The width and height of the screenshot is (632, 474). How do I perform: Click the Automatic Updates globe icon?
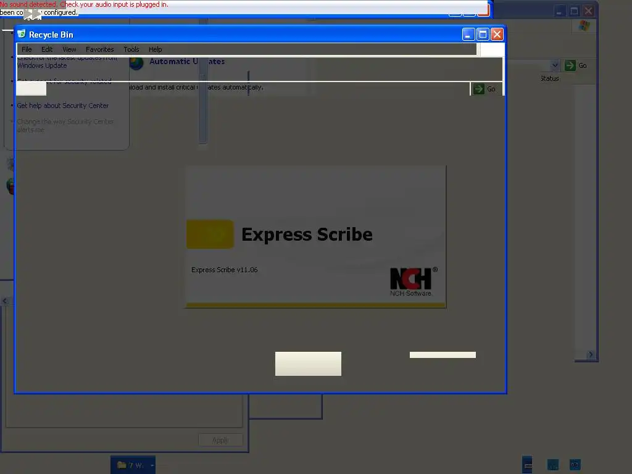tap(136, 63)
